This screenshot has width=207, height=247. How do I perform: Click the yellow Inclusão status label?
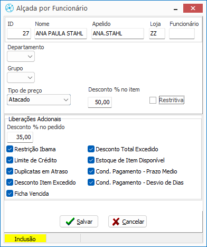tap(25, 239)
